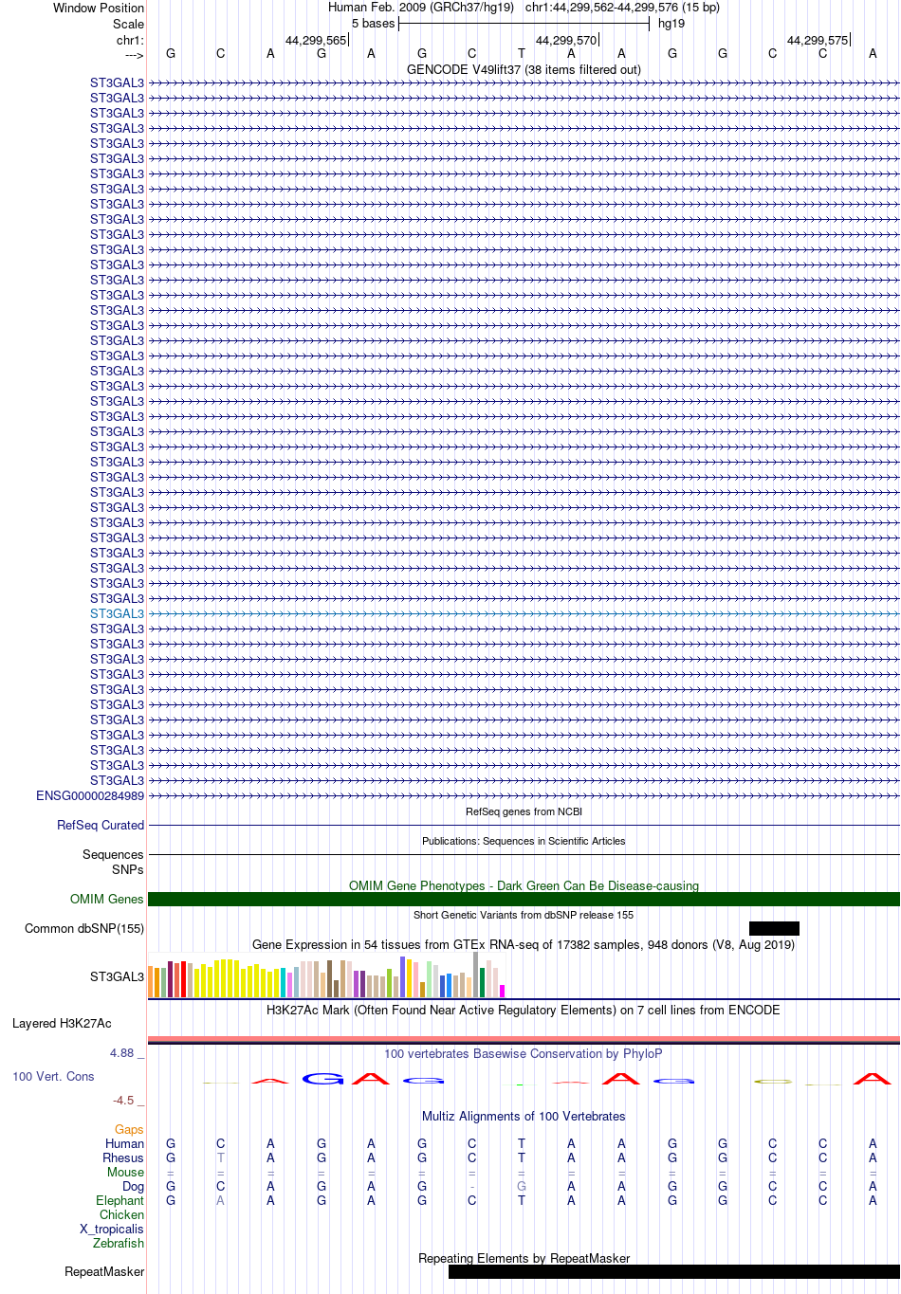Click the ST3GAL3 GTEx expression label

[117, 976]
